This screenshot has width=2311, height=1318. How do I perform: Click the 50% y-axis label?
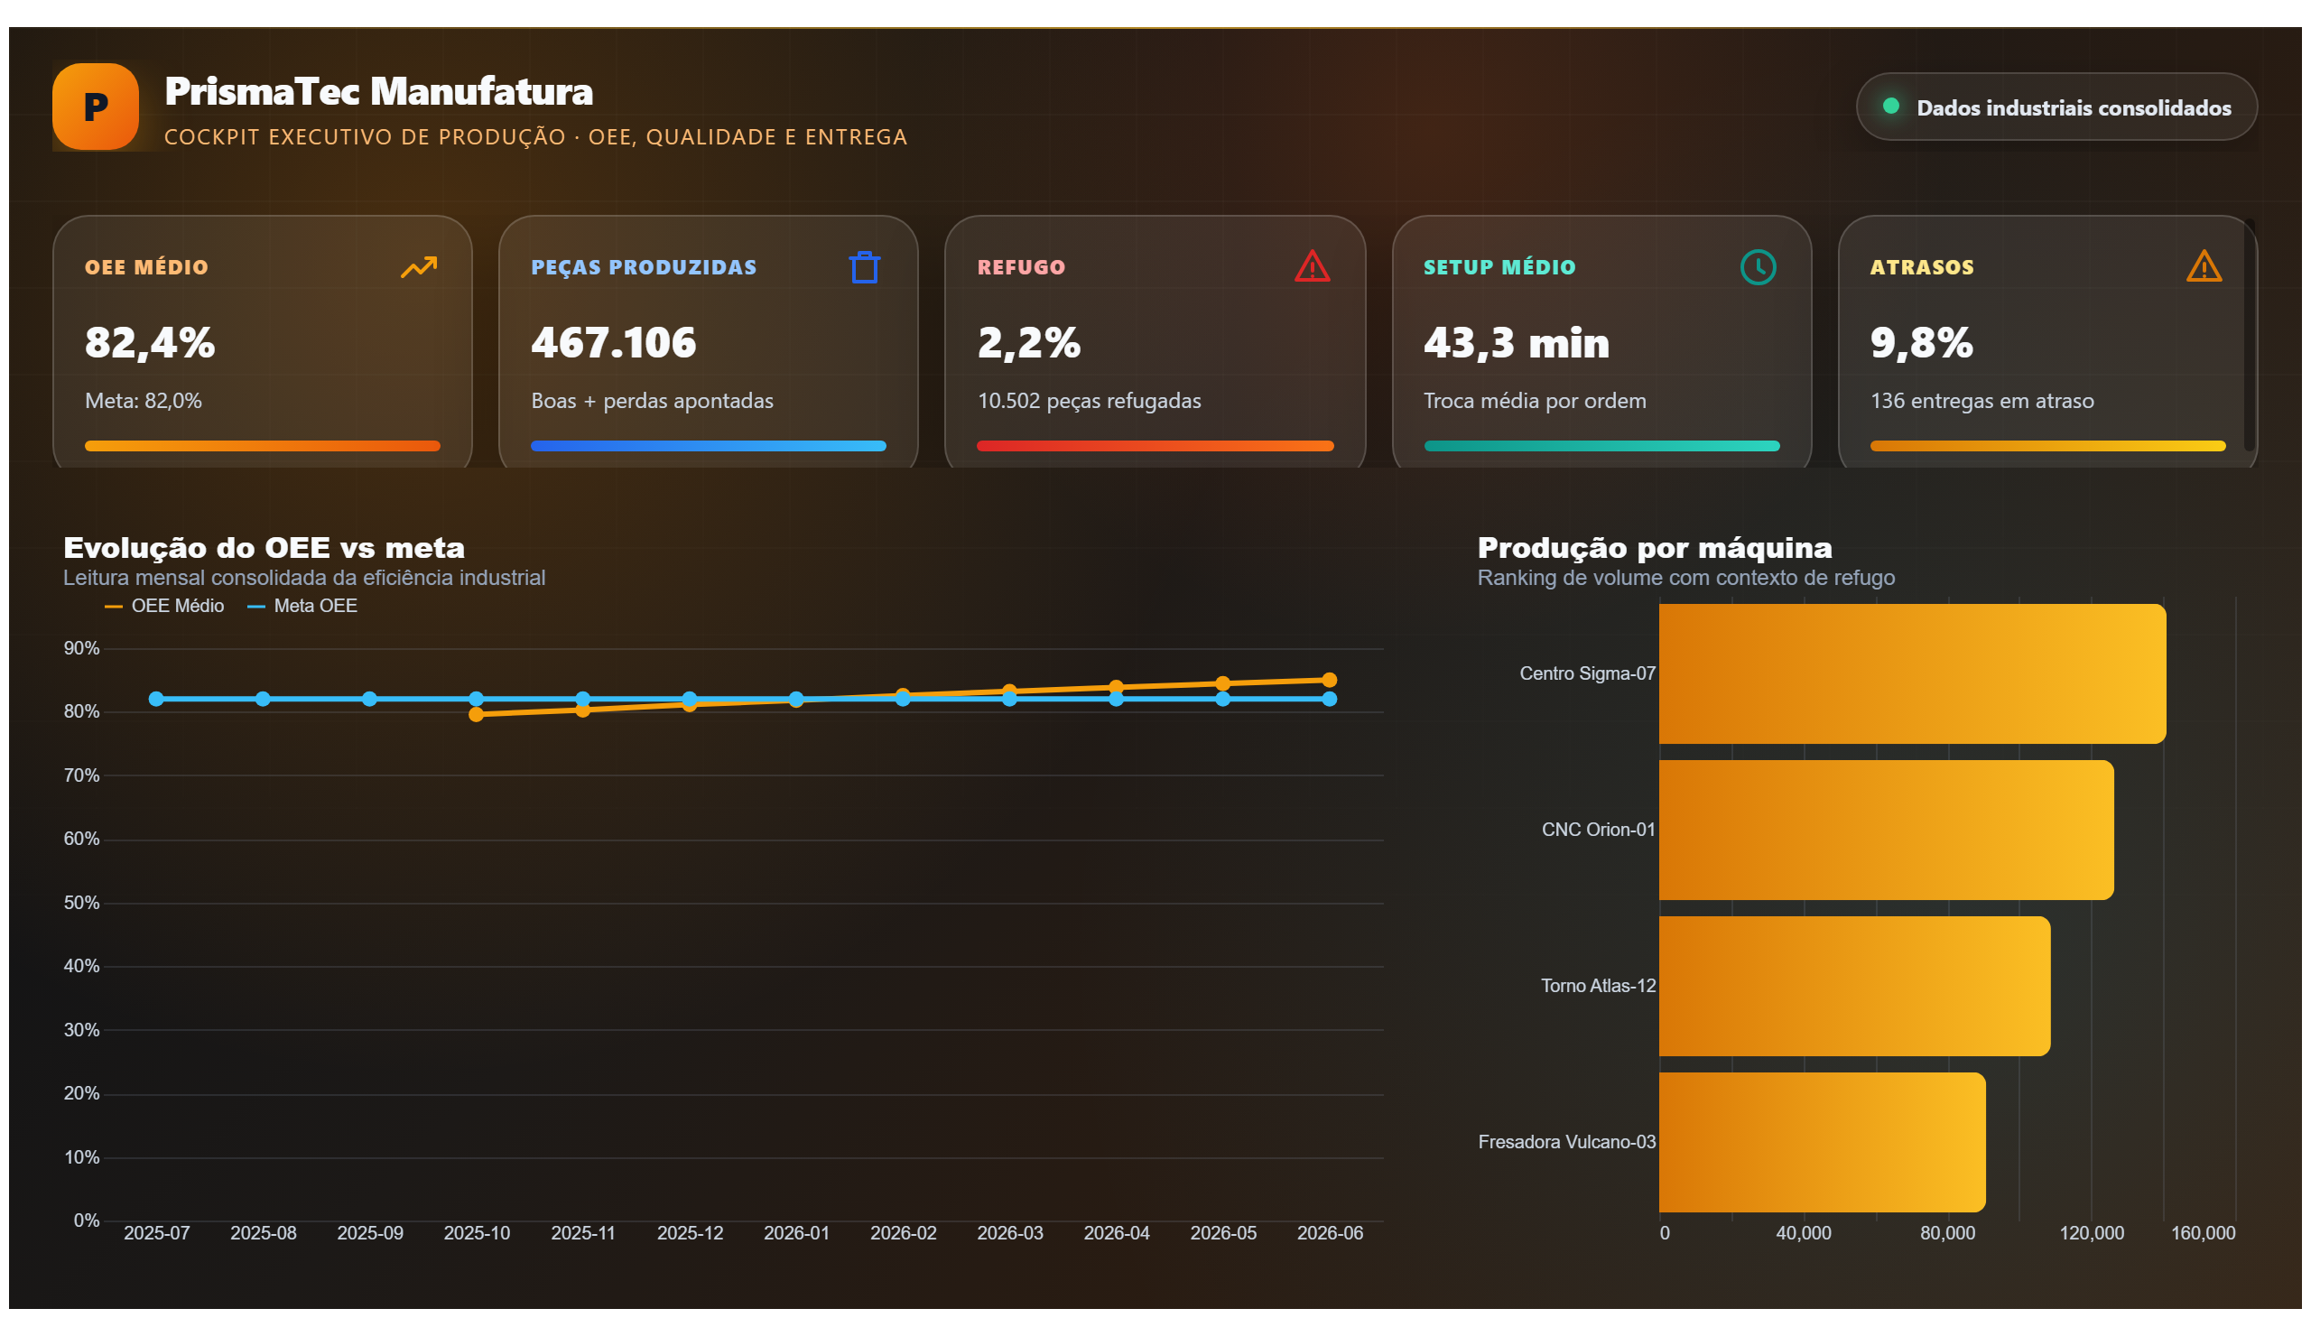tap(81, 903)
